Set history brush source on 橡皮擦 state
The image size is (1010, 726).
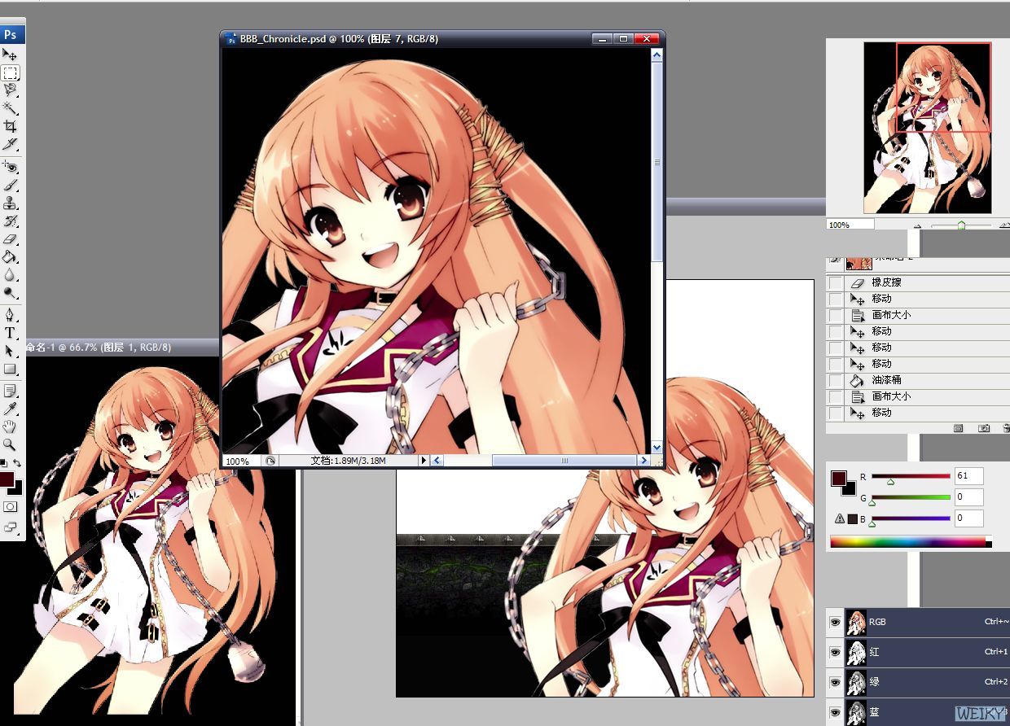pos(835,282)
